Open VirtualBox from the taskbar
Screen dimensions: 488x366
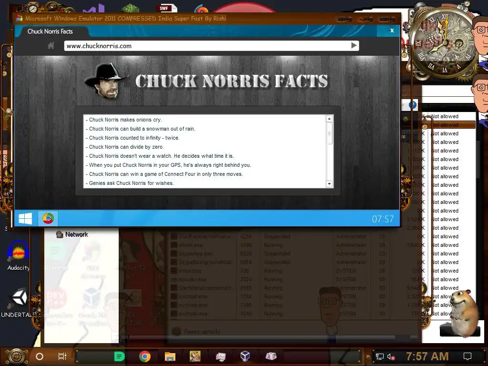point(245,356)
